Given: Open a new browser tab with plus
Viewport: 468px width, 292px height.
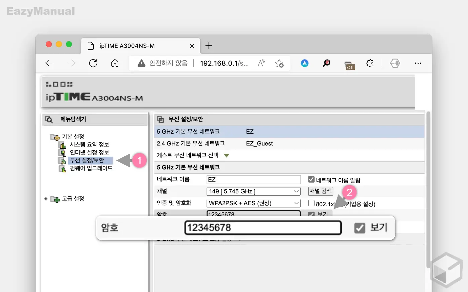Looking at the screenshot, I should (209, 46).
